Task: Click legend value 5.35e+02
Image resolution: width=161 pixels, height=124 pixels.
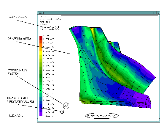Action: [x=49, y=85]
